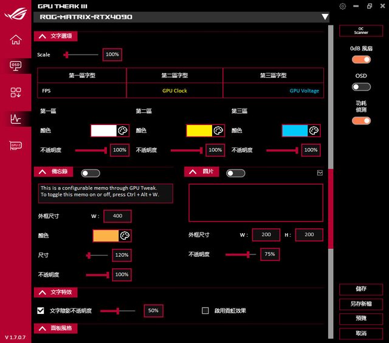This screenshot has width=389, height=343.
Task: Open the Home page in sidebar
Action: (16, 40)
